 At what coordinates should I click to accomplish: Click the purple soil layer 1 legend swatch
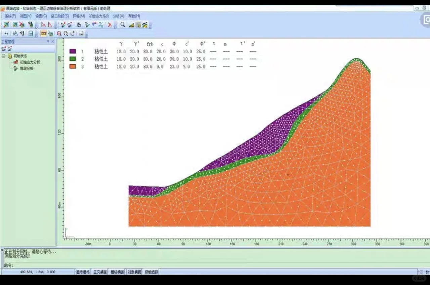72,51
